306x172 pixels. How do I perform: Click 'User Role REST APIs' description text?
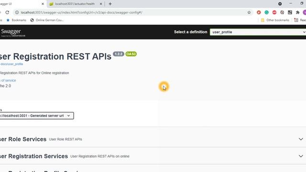pos(66,139)
